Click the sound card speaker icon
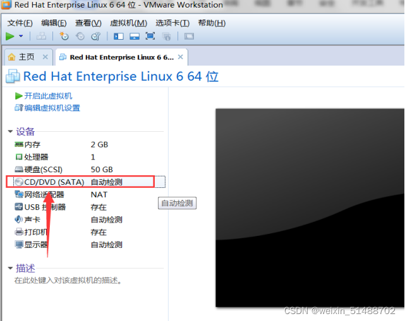Image resolution: width=405 pixels, height=321 pixels. [18, 219]
